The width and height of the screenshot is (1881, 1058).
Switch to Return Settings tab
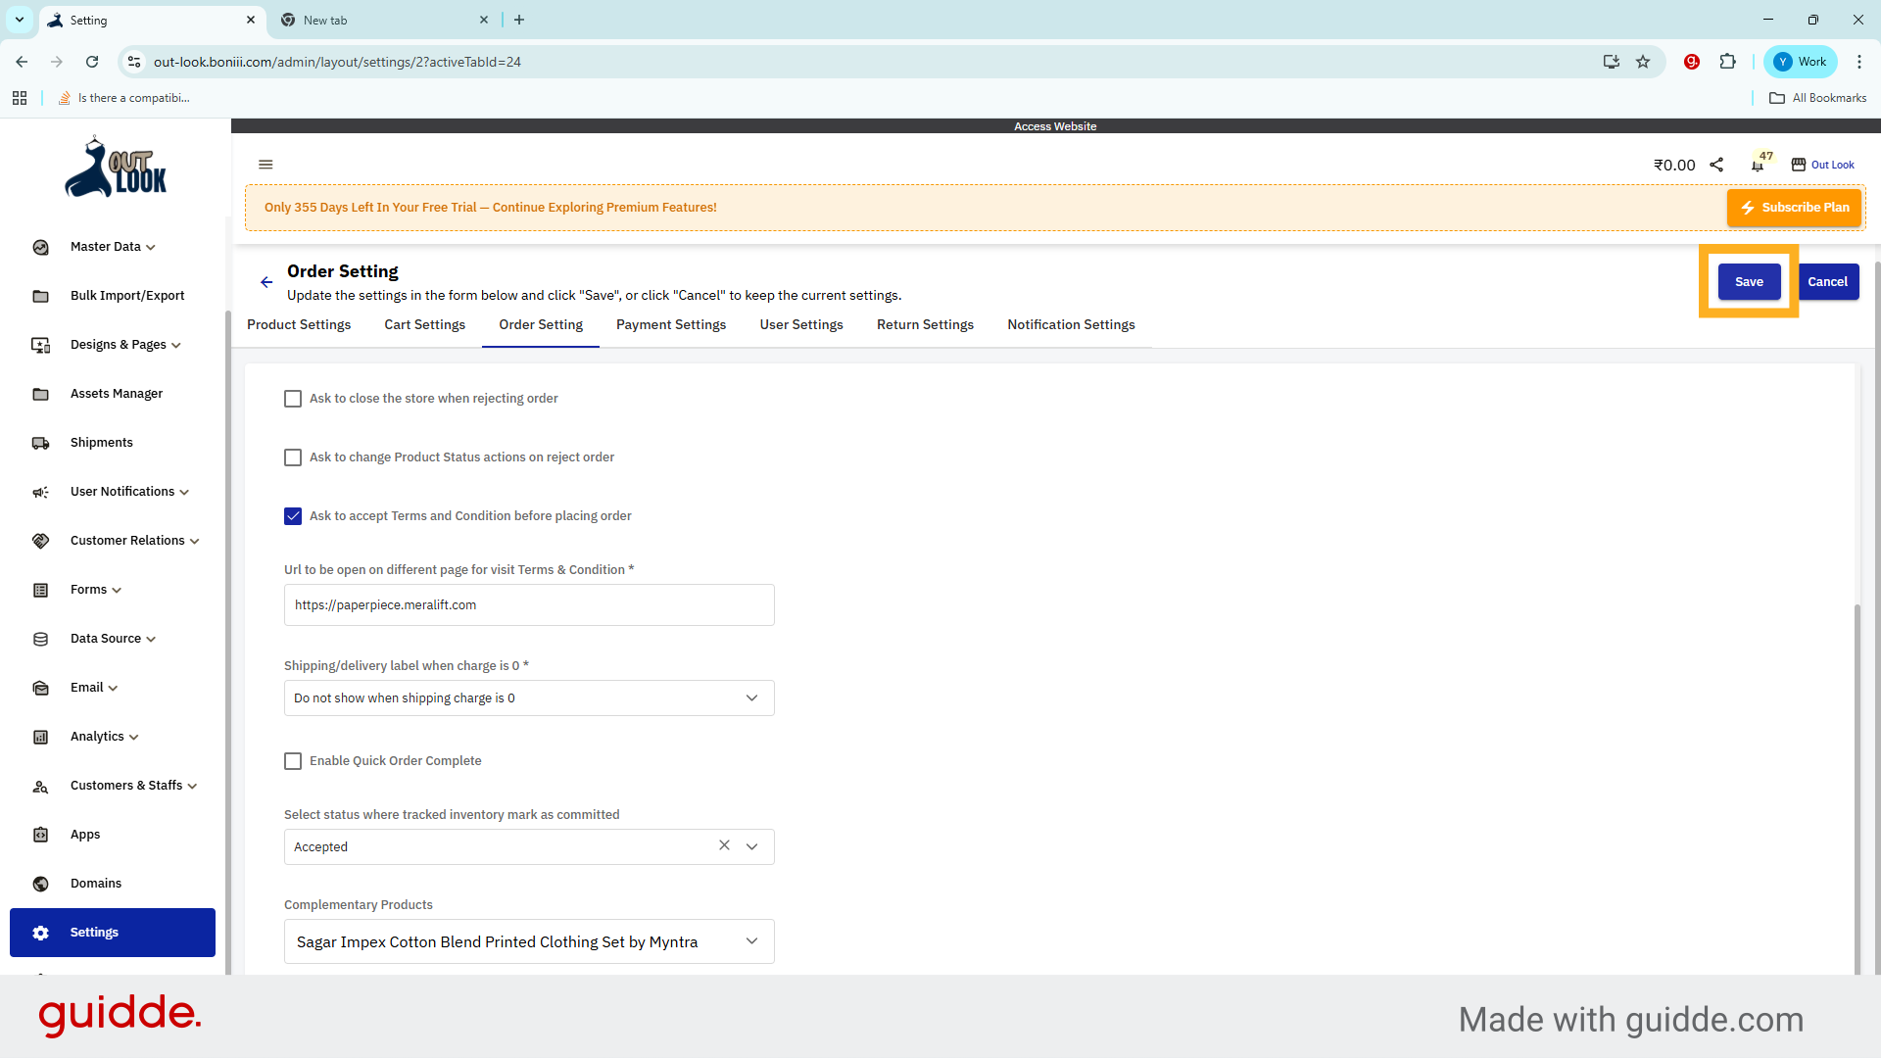[x=925, y=325]
